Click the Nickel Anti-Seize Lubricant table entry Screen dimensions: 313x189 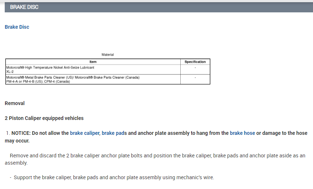click(51, 67)
